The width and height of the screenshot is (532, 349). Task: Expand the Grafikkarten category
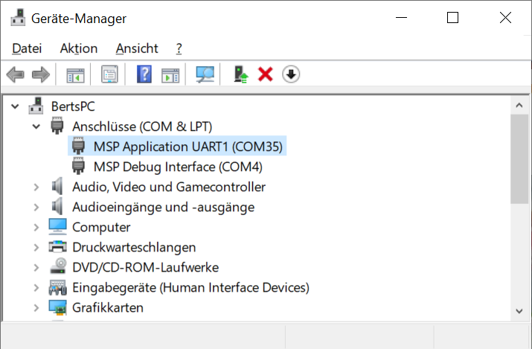tap(36, 307)
